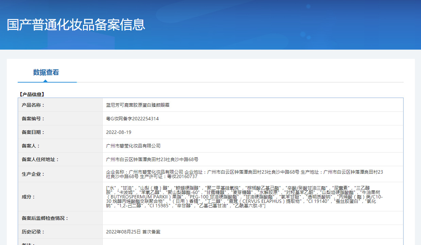Select the 备案日期 row label
Screen dimensions: 421x245
tap(33, 132)
